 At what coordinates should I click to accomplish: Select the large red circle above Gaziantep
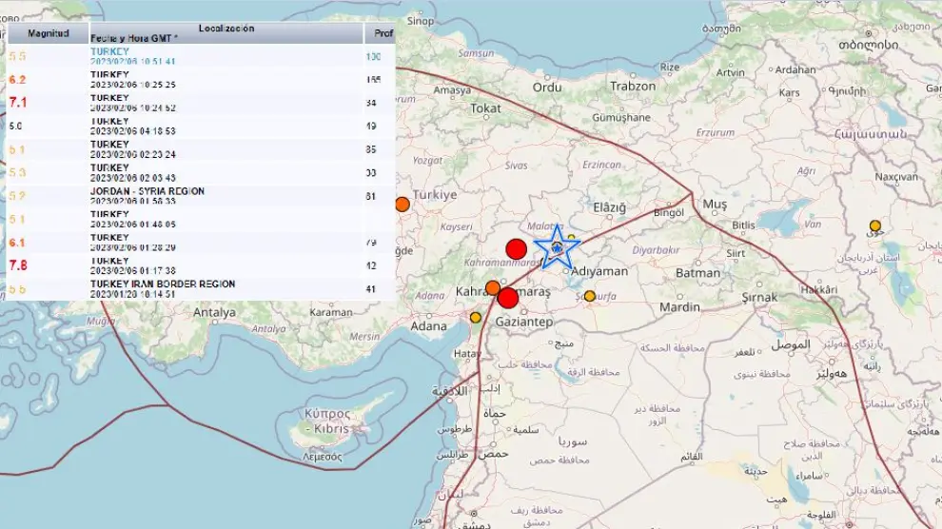(508, 298)
